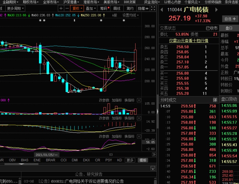Toggle 简约 simple mode
Viewport: 239px width, 184px height.
point(130,8)
